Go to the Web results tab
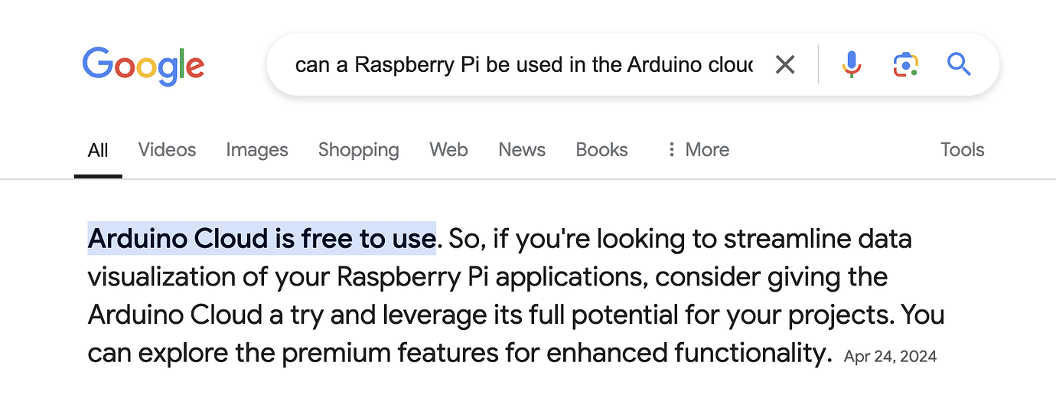Image resolution: width=1056 pixels, height=395 pixels. tap(448, 150)
